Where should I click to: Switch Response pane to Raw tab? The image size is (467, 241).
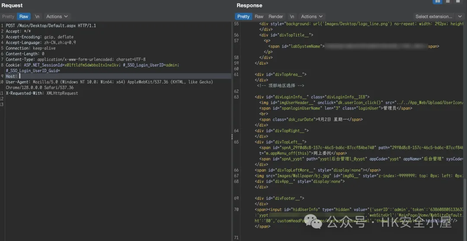[x=259, y=17]
